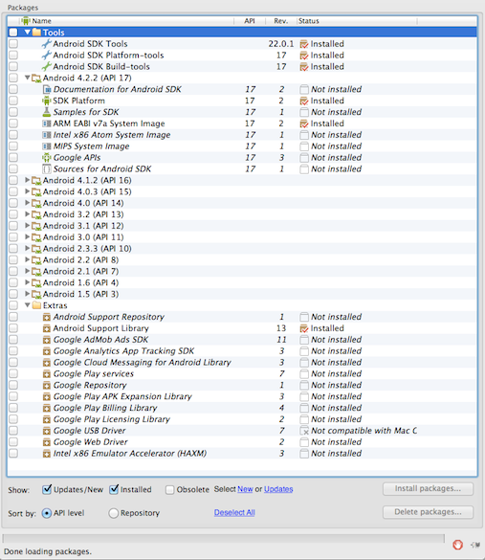Expand the Android 4.1.2 (API 16) group
This screenshot has height=560, width=485.
tap(27, 180)
